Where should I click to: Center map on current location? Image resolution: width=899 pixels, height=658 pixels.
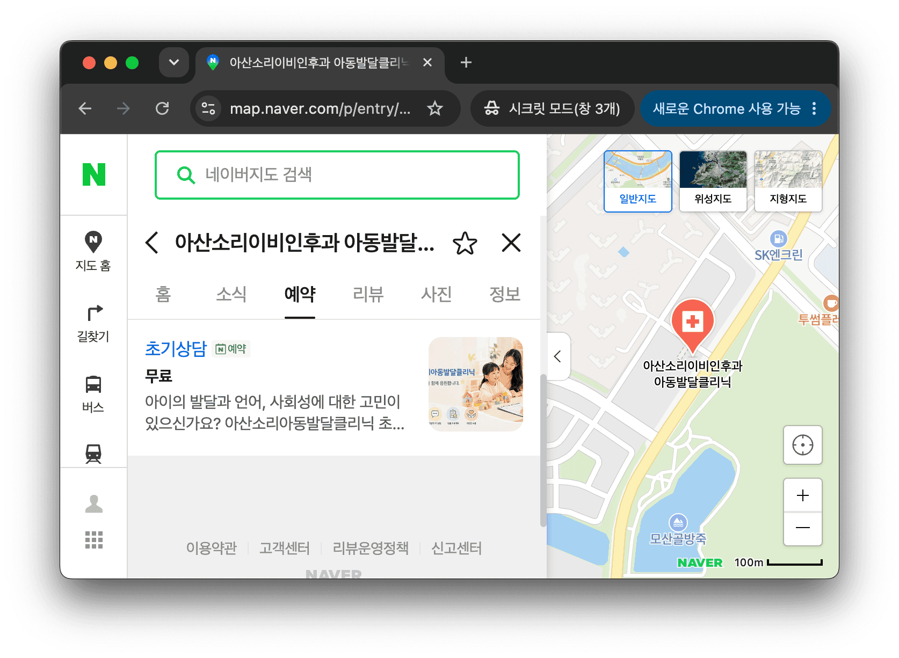[803, 445]
